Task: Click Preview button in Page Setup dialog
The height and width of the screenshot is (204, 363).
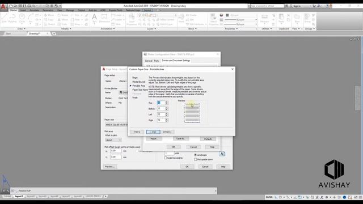Action: pyautogui.click(x=110, y=167)
